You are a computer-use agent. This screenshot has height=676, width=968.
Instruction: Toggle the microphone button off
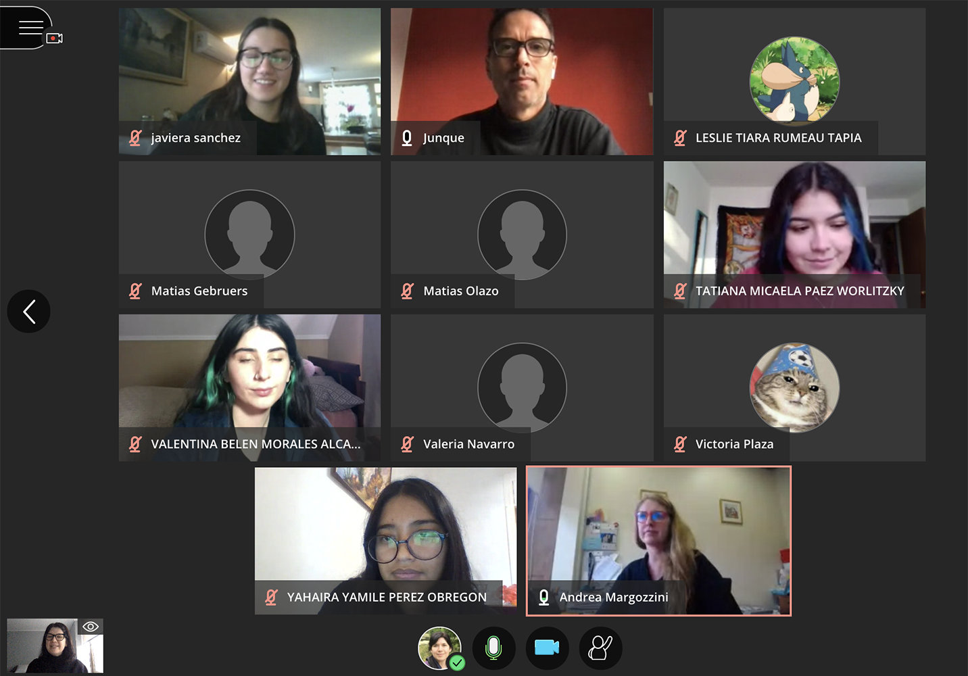(493, 648)
